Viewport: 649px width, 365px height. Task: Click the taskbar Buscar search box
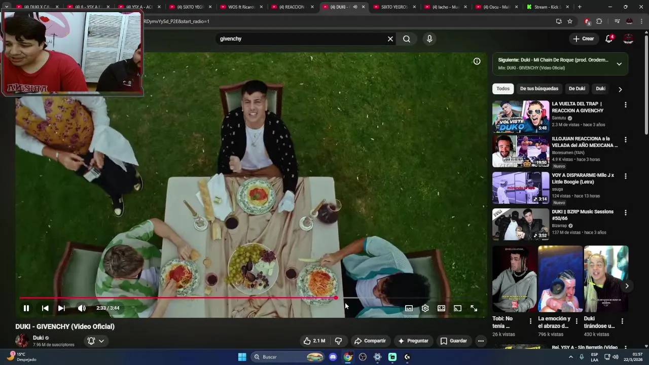point(287,357)
